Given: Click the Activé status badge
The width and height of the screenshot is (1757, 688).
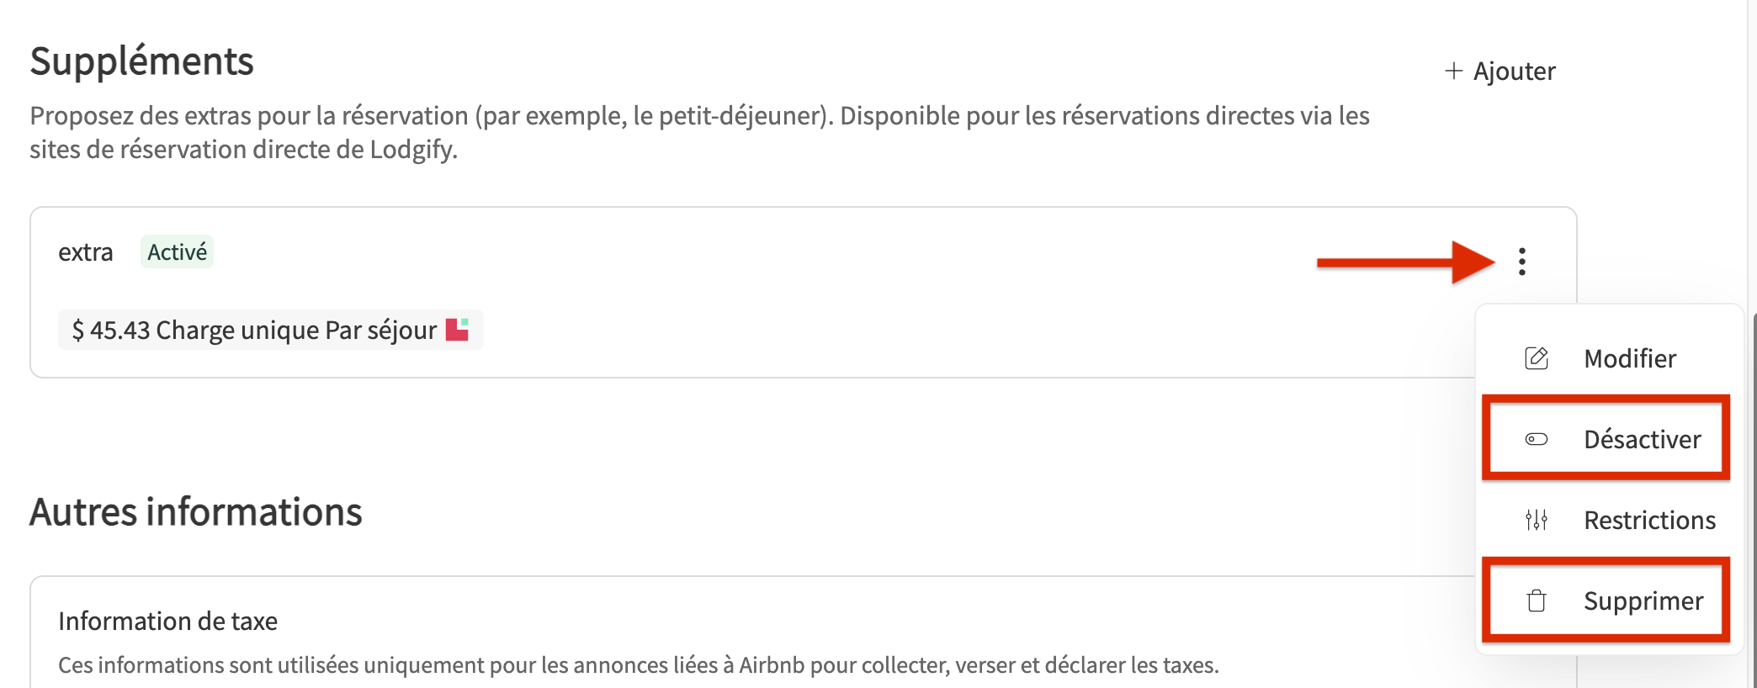Looking at the screenshot, I should (x=177, y=251).
